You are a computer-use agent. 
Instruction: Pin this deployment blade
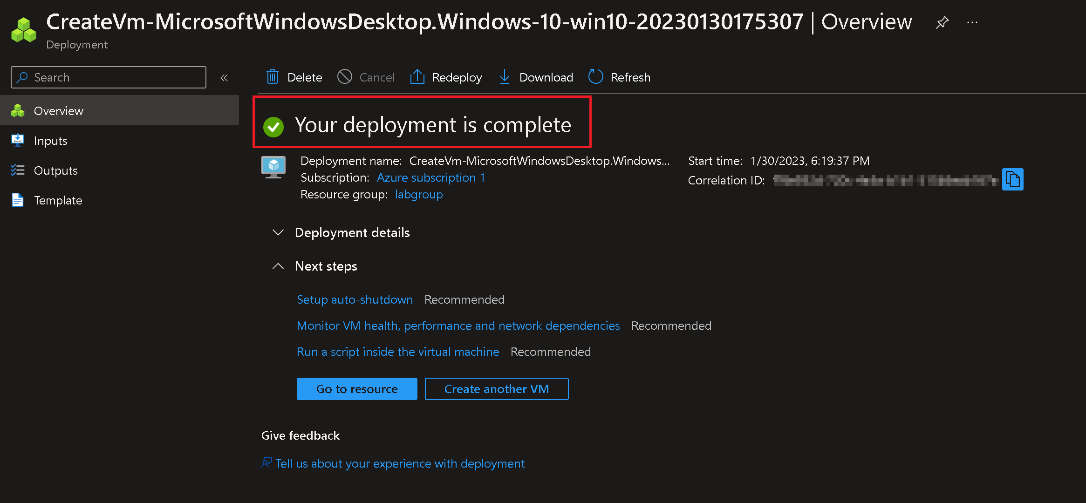point(942,22)
